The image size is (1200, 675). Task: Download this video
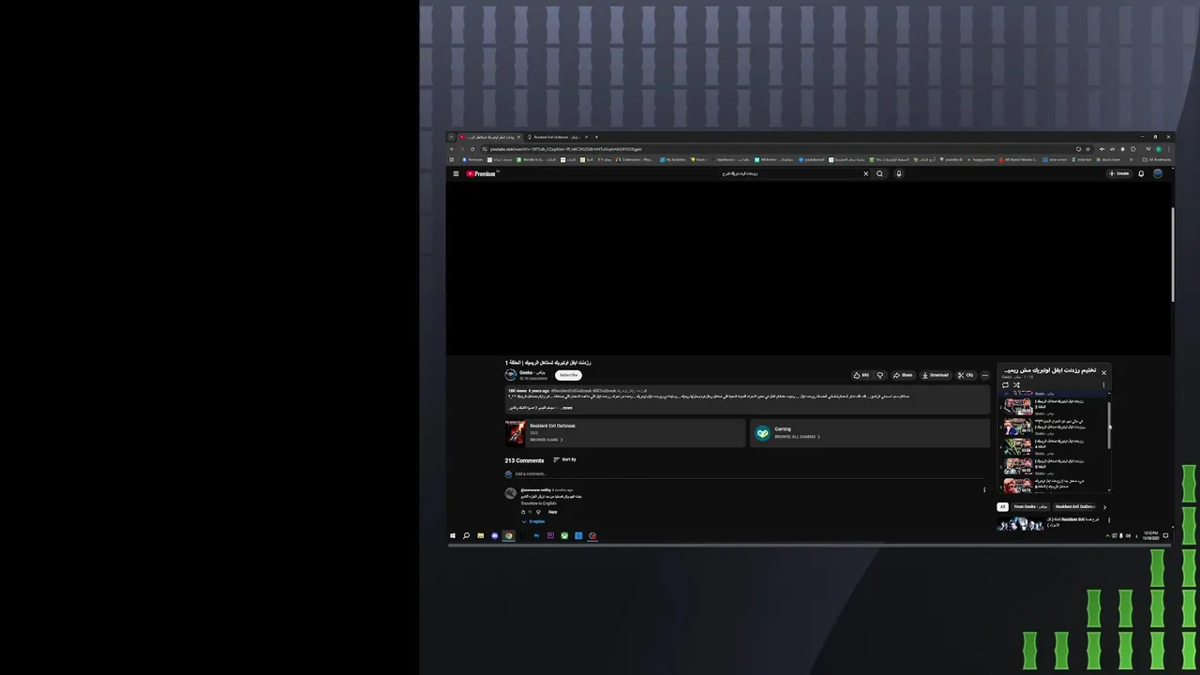(x=936, y=375)
